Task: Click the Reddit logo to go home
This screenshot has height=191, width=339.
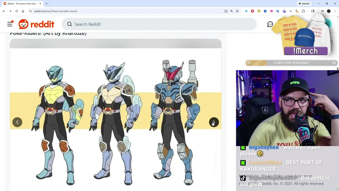Action: pos(36,24)
